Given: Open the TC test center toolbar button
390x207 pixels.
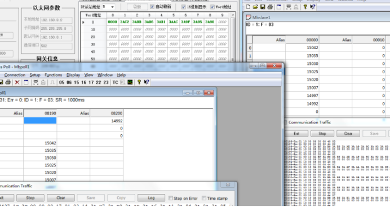Looking at the screenshot, I should coord(115,82).
